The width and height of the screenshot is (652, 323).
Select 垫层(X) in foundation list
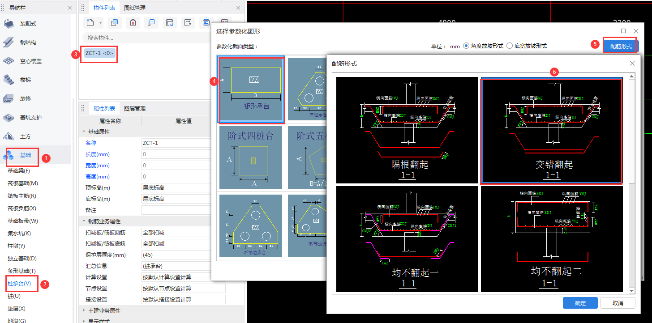(x=17, y=309)
